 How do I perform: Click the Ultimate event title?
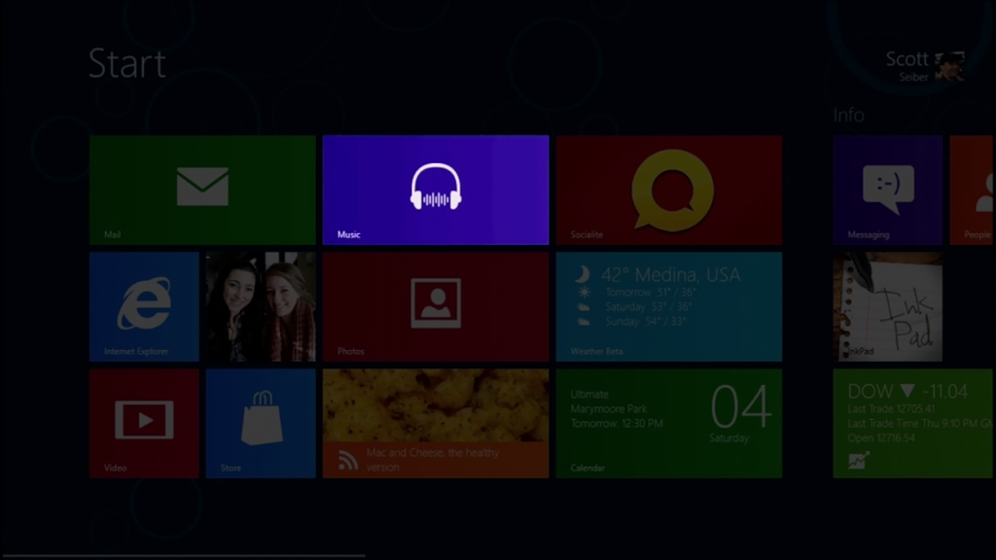point(589,395)
